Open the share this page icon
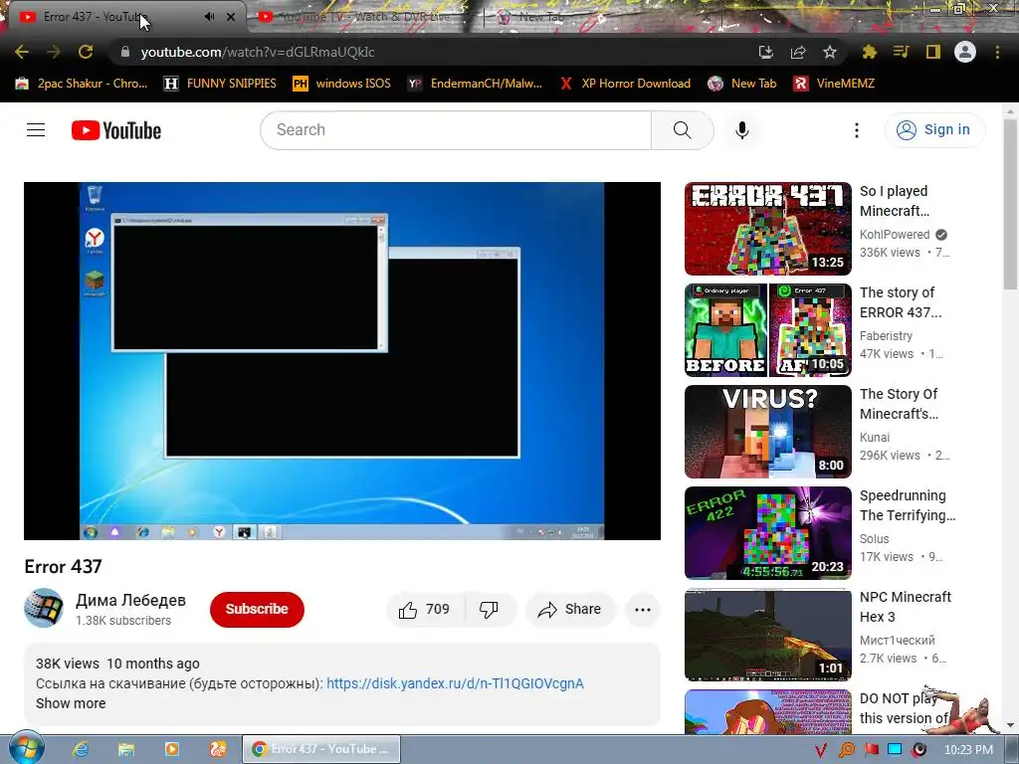Screen dimensions: 1019x764 [x=798, y=52]
